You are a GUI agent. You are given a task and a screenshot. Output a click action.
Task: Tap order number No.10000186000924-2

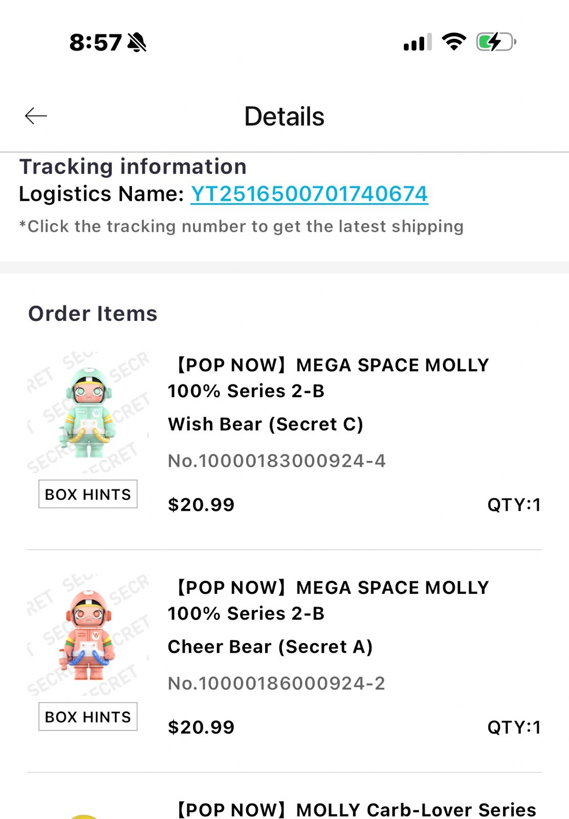coord(276,683)
